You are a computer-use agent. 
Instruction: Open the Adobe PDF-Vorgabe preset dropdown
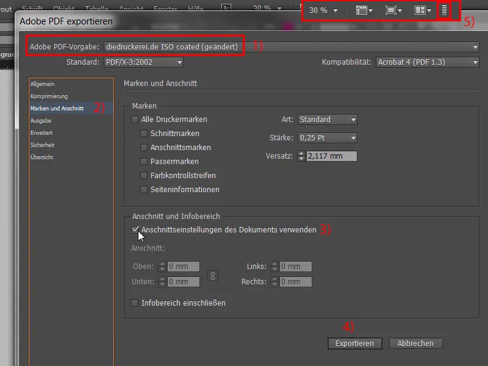click(x=292, y=47)
